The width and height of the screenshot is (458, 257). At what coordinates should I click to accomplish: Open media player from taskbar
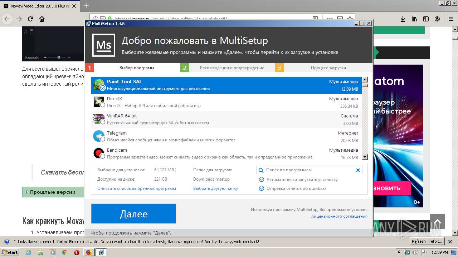click(x=53, y=252)
